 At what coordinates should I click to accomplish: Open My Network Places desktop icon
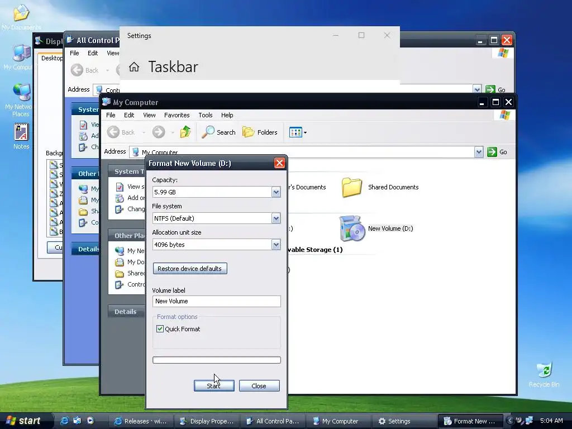click(x=21, y=99)
